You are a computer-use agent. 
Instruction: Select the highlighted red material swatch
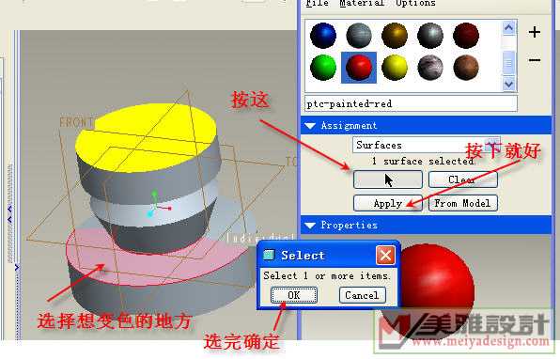[x=359, y=68]
